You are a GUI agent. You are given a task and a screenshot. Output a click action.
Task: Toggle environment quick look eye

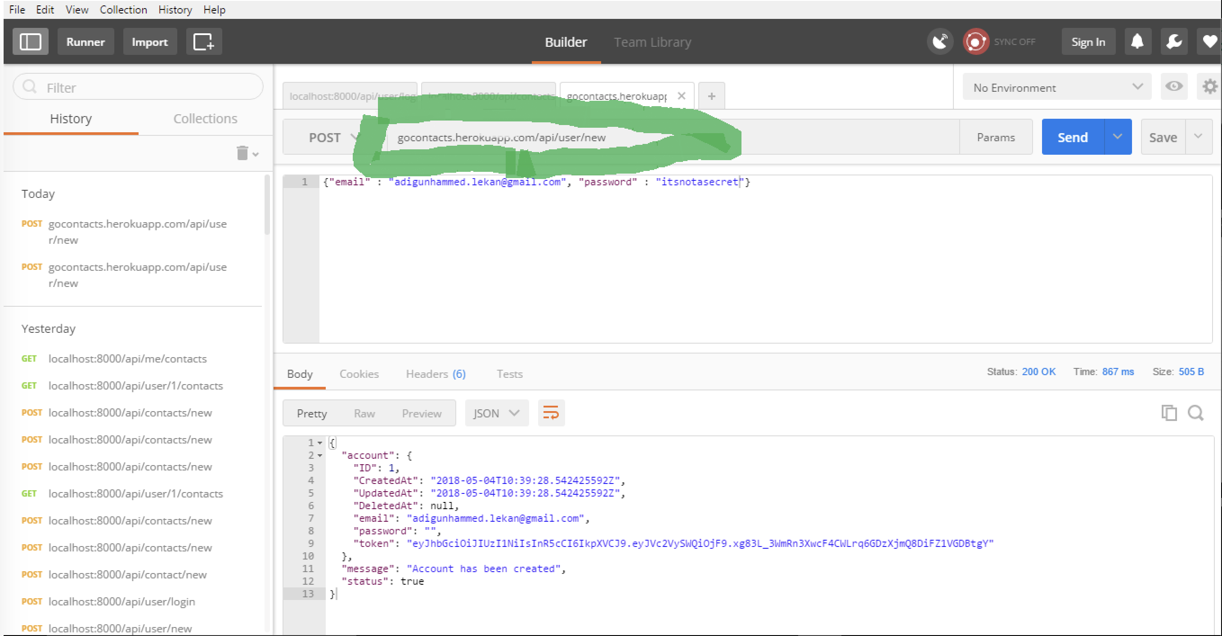(x=1173, y=87)
